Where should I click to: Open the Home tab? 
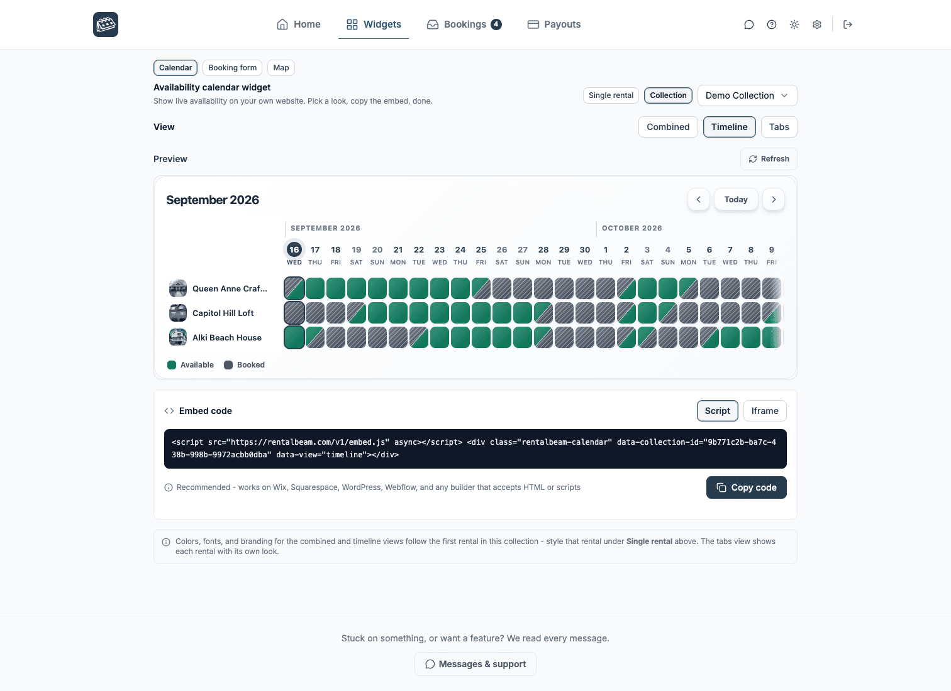(299, 24)
